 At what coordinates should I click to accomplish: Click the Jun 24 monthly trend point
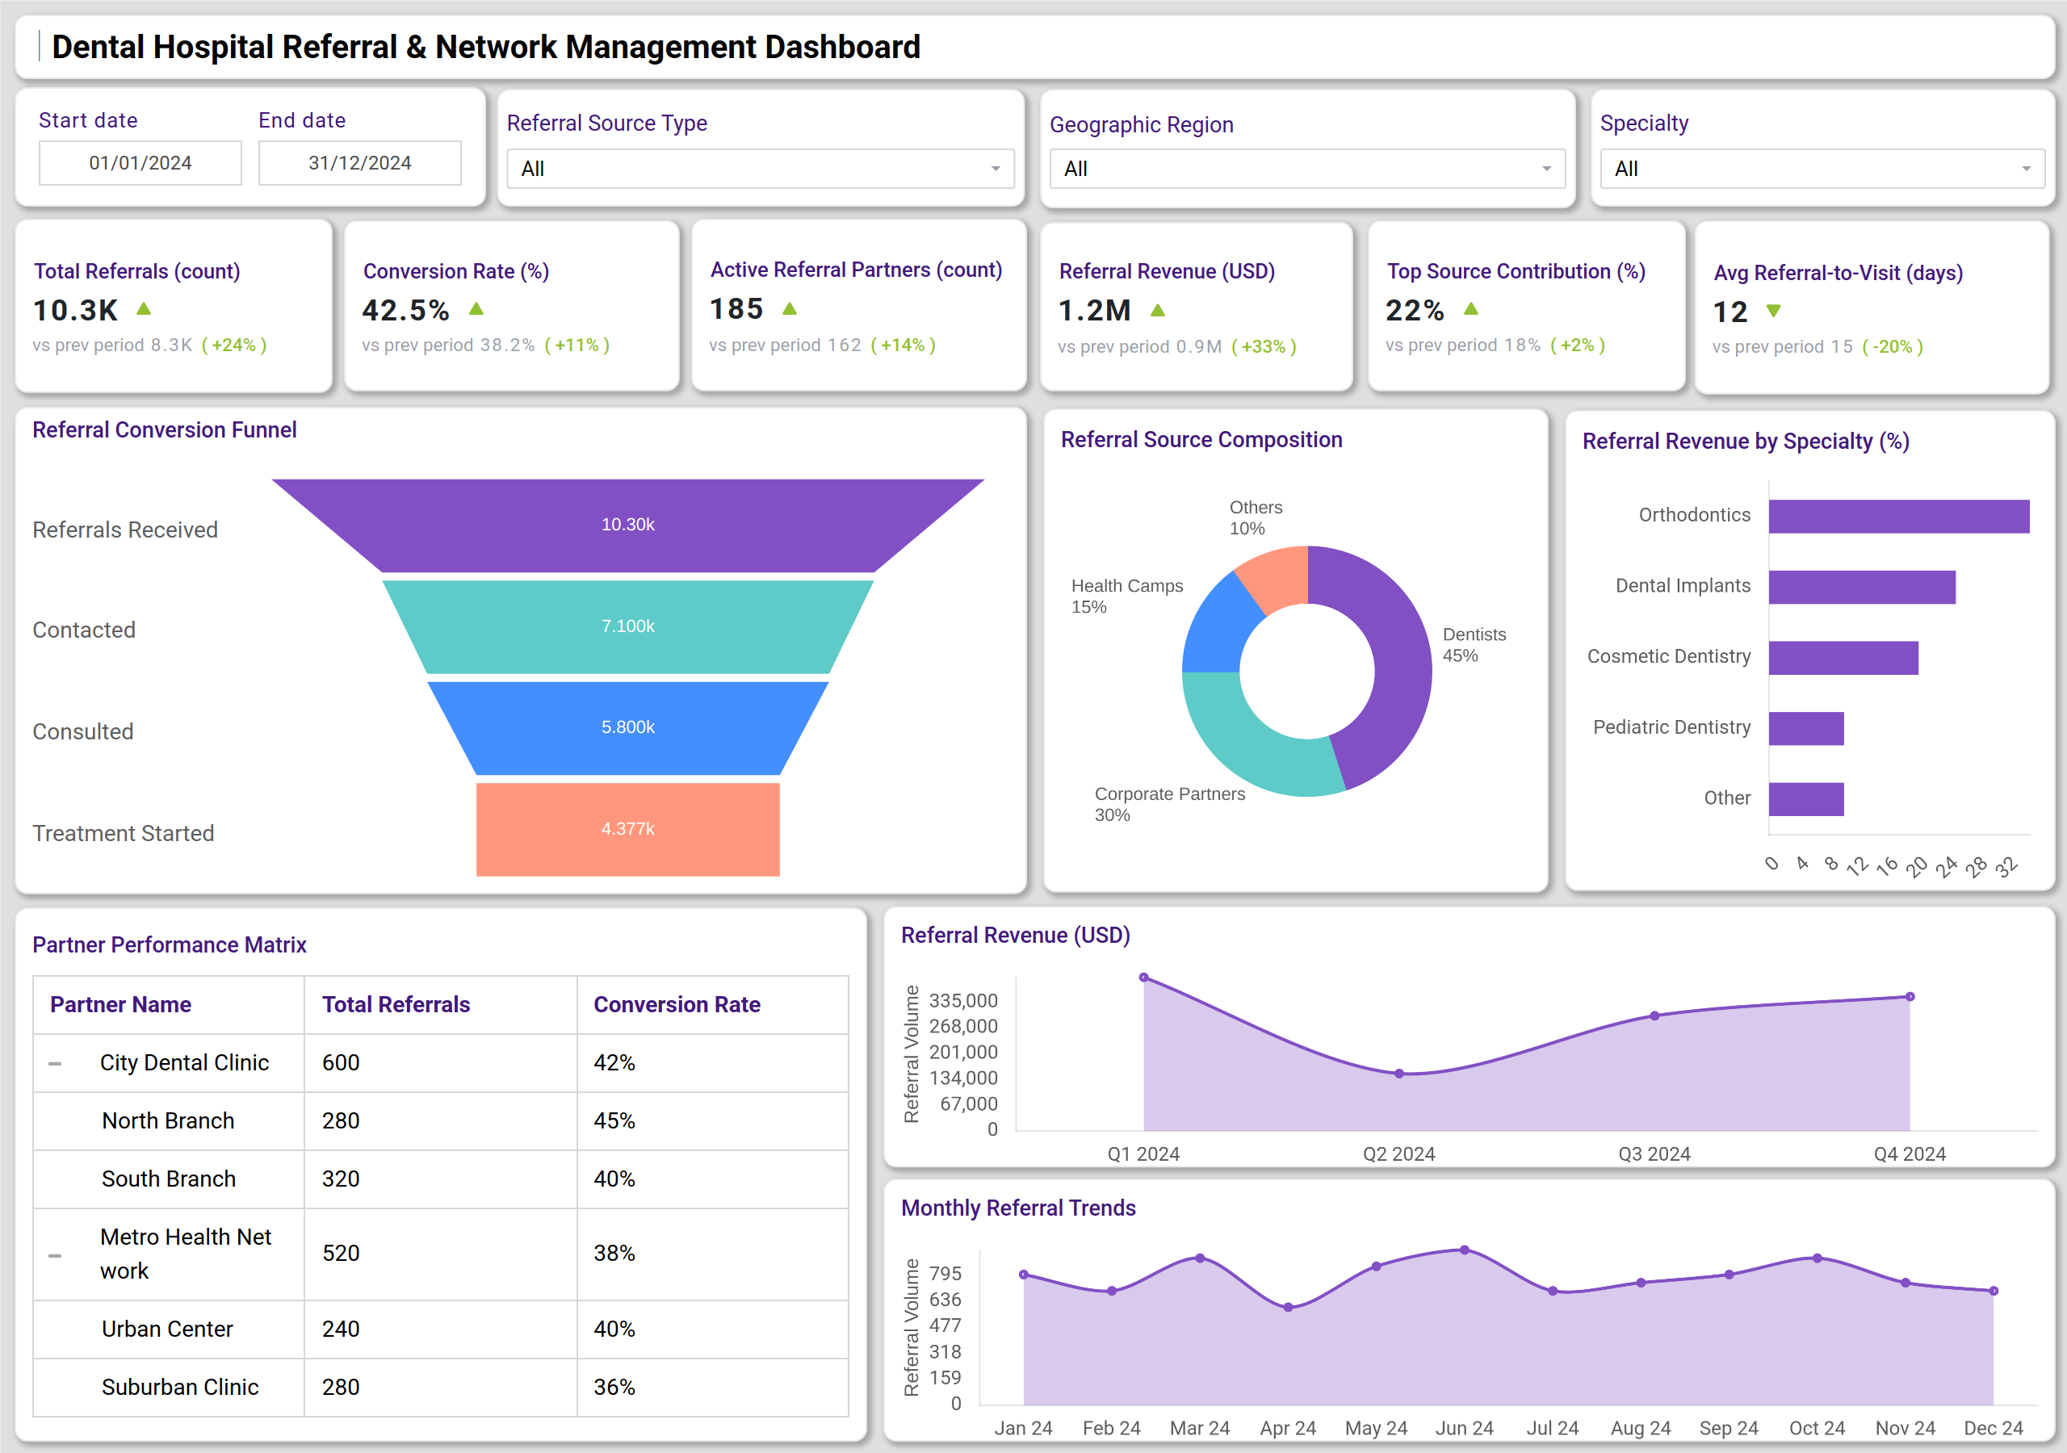(x=1465, y=1250)
